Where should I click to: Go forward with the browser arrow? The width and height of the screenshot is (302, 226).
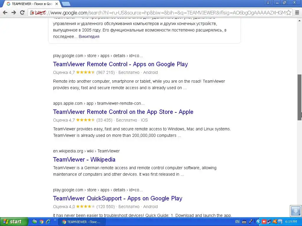point(14,13)
